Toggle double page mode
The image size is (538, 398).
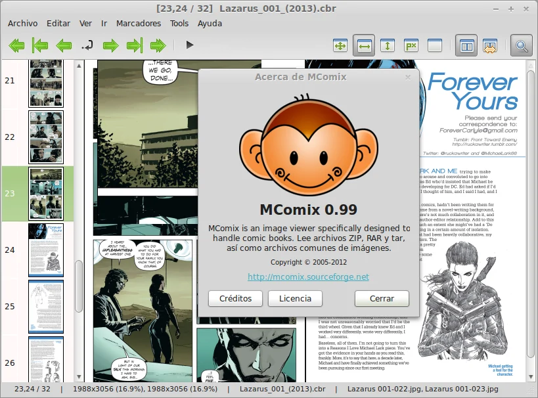(x=466, y=45)
